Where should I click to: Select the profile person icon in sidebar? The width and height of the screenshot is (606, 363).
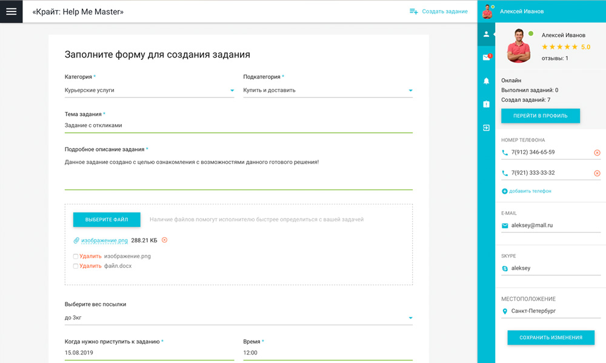486,34
